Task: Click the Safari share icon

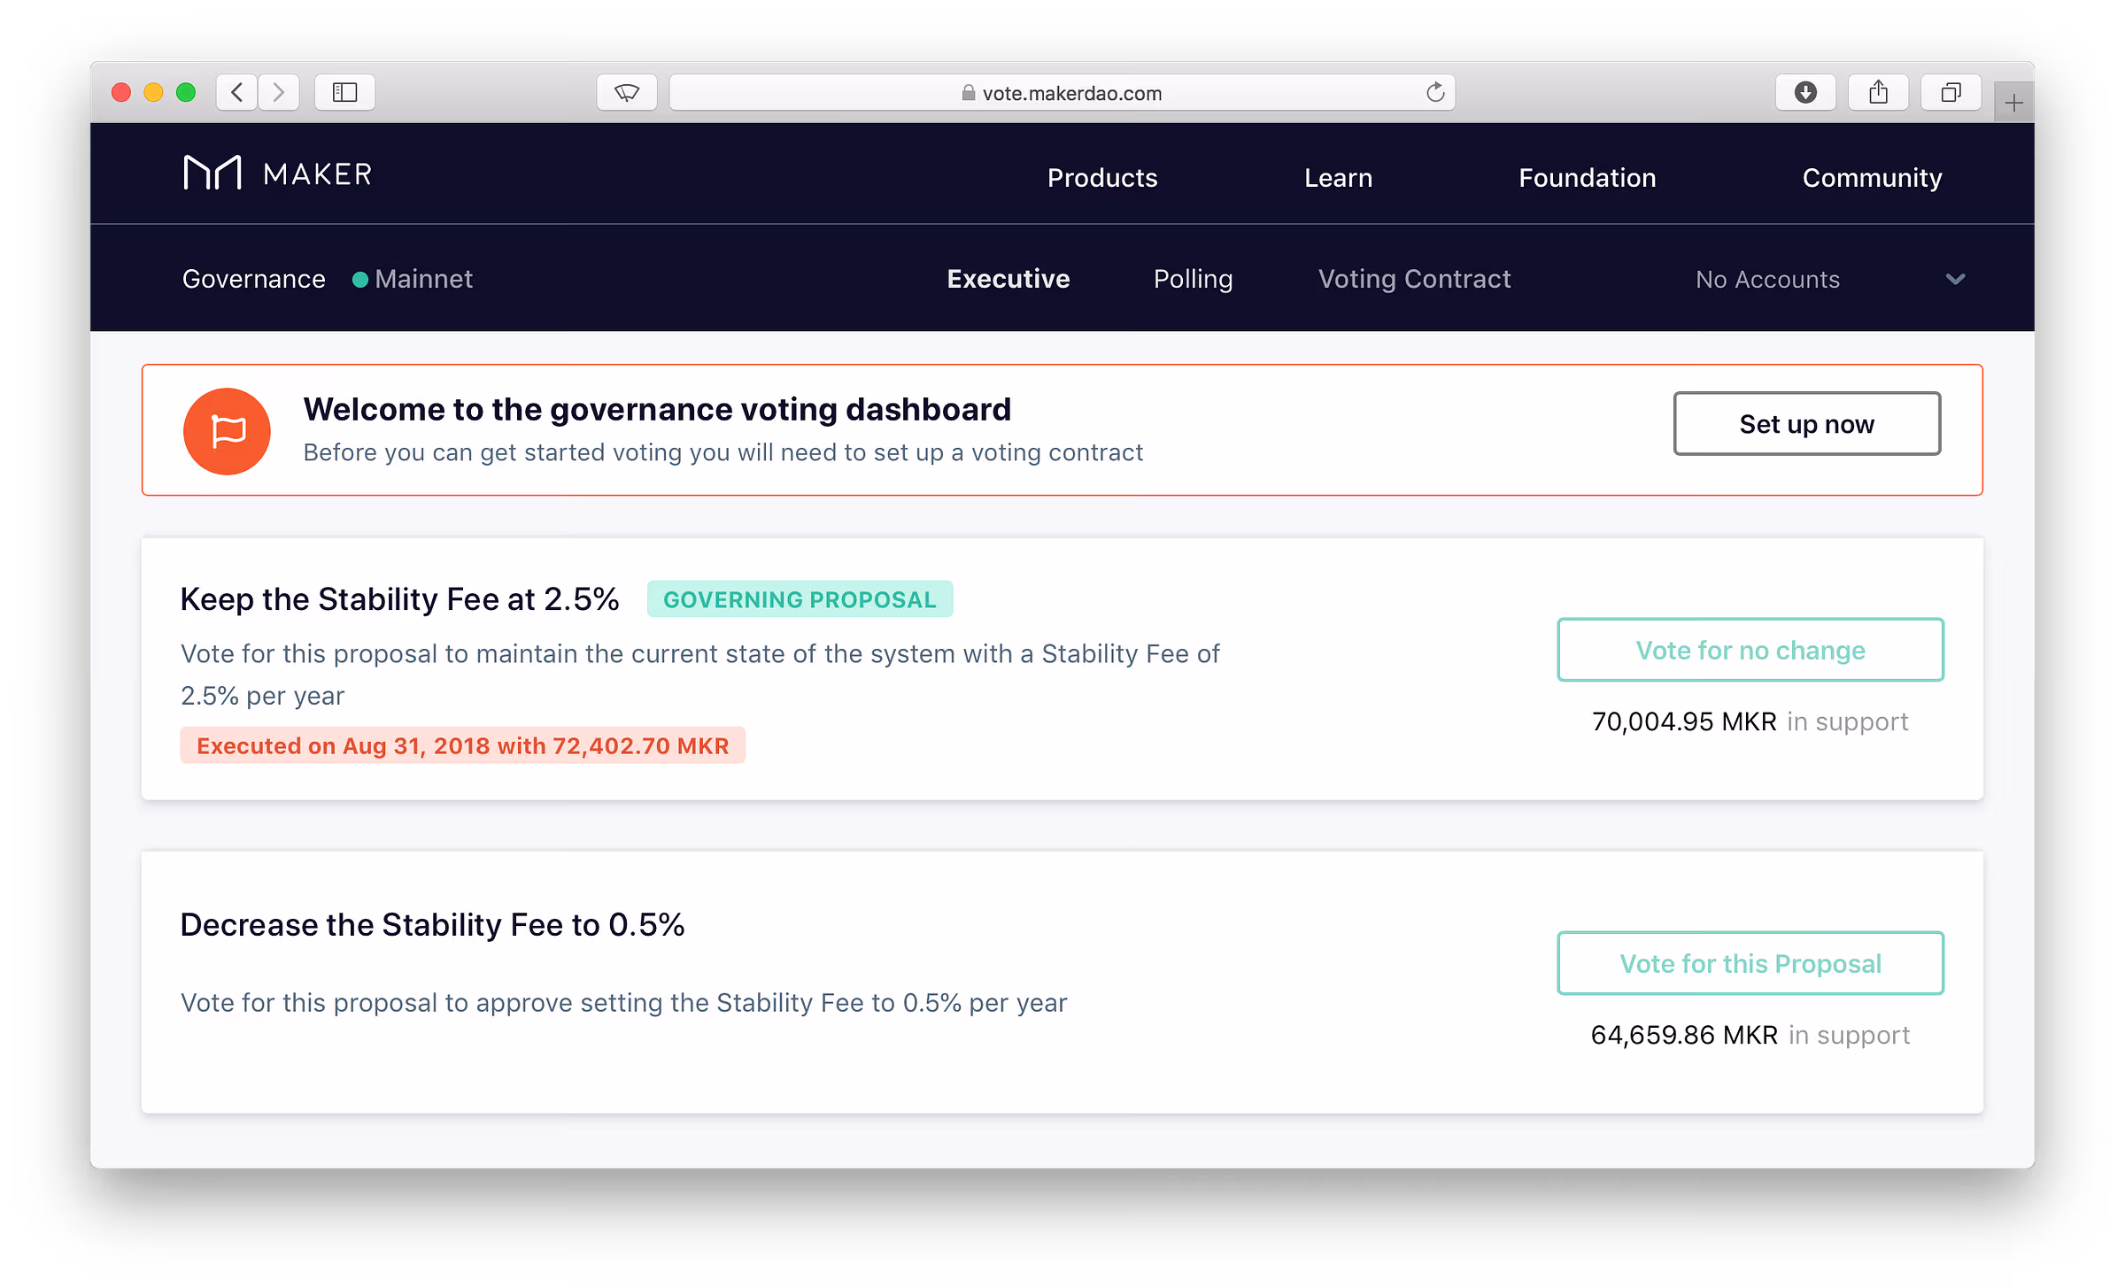Action: click(x=1878, y=92)
